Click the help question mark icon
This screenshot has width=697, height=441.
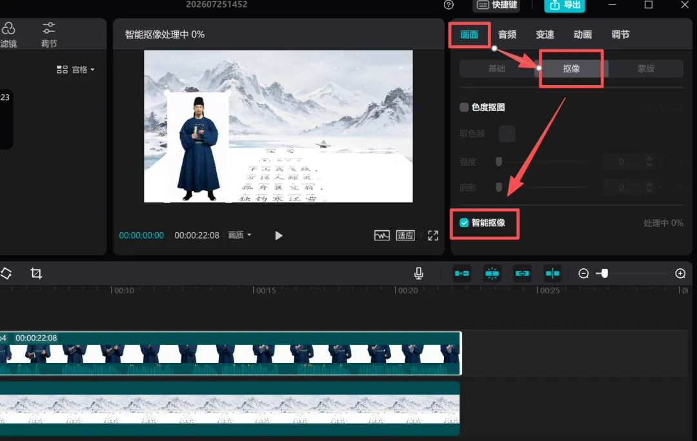(x=449, y=5)
